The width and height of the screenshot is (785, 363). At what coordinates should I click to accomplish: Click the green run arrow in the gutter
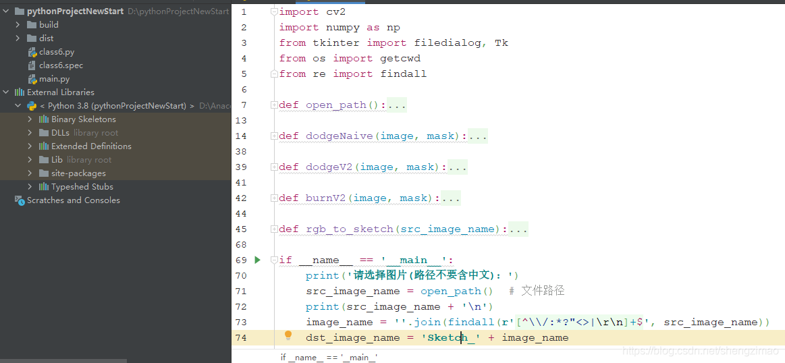(x=257, y=260)
